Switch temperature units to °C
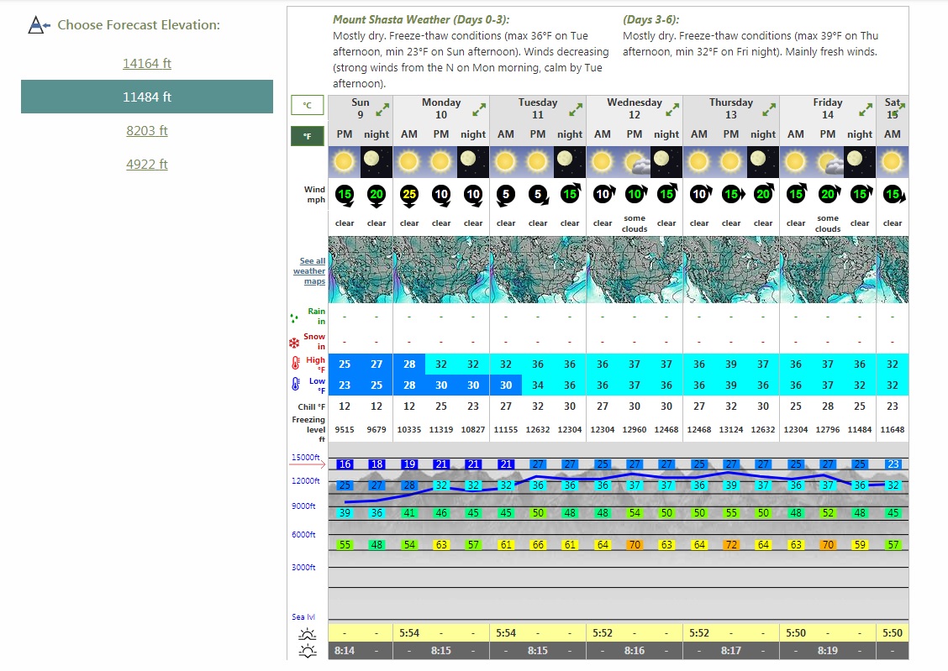Image resolution: width=948 pixels, height=671 pixels. tap(307, 105)
